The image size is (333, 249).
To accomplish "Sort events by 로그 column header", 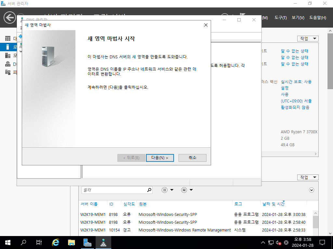I will (238, 204).
